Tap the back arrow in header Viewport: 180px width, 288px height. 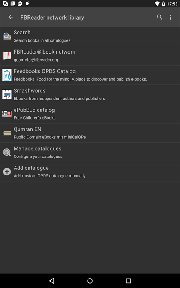[11, 17]
